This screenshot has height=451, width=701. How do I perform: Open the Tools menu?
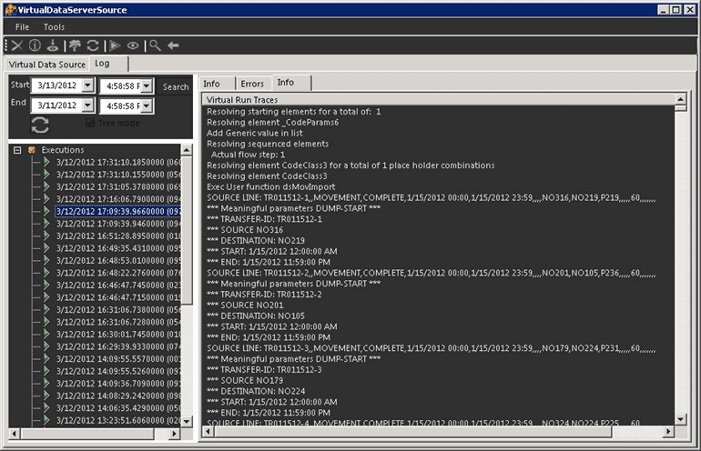(x=54, y=26)
